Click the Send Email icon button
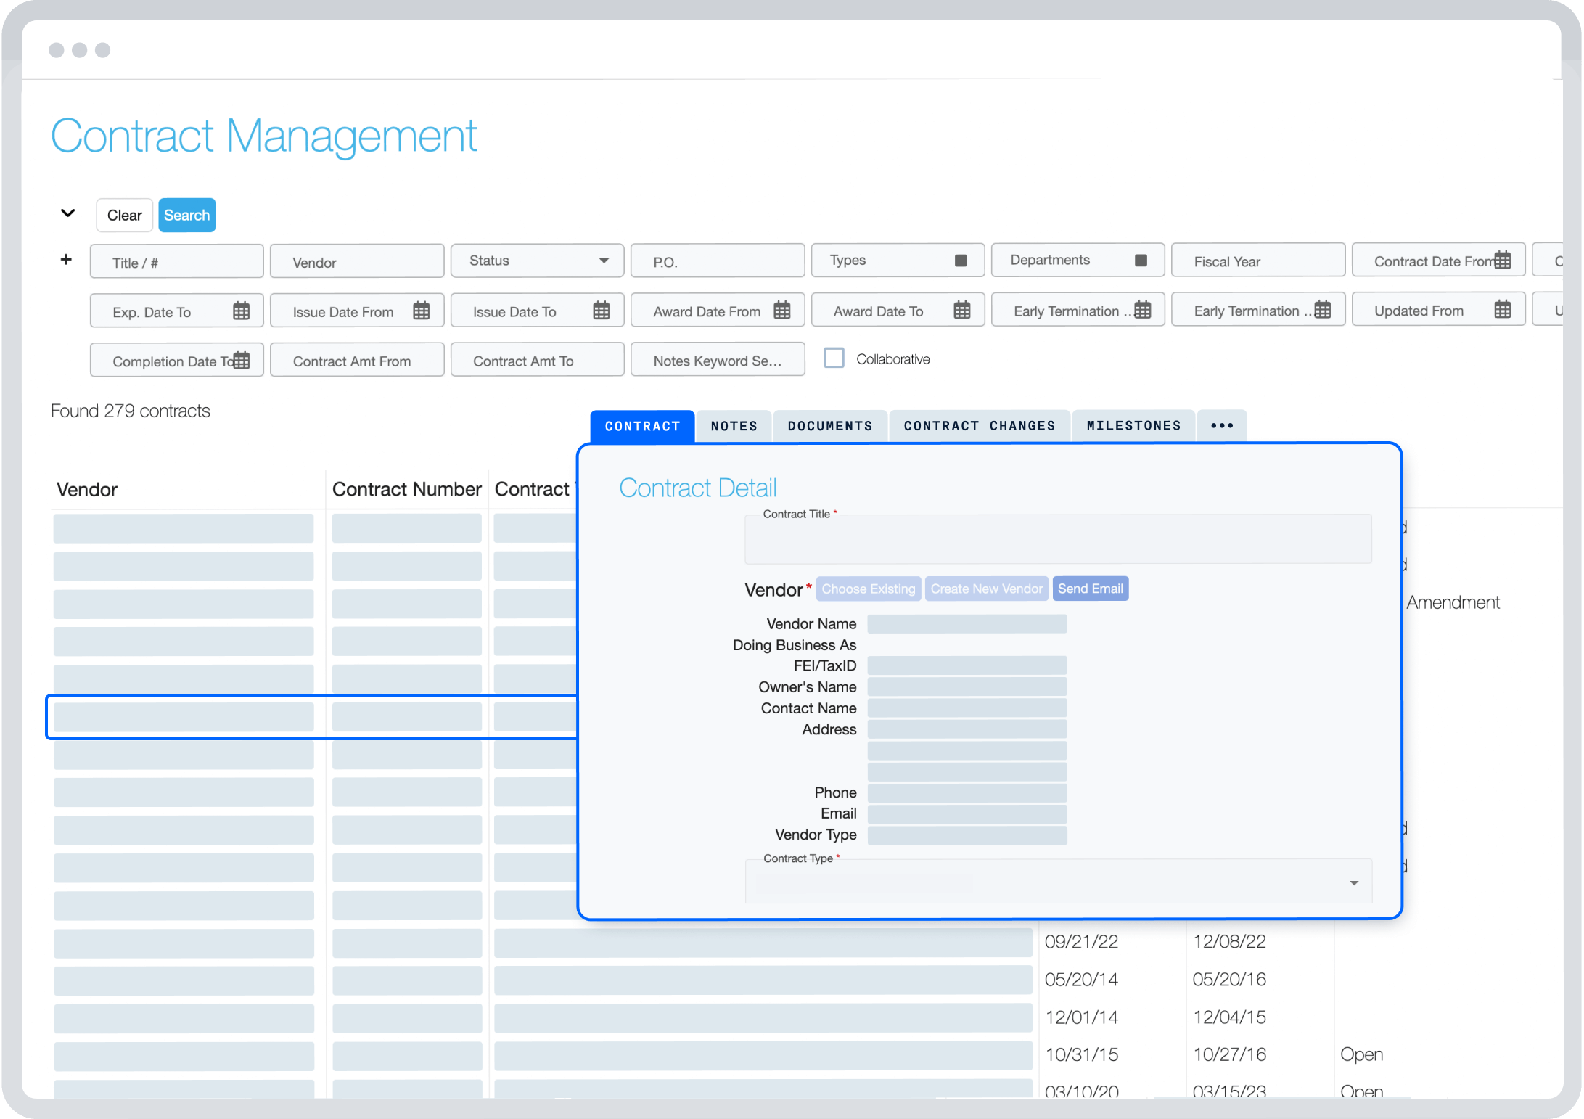The height and width of the screenshot is (1119, 1584). click(x=1088, y=589)
